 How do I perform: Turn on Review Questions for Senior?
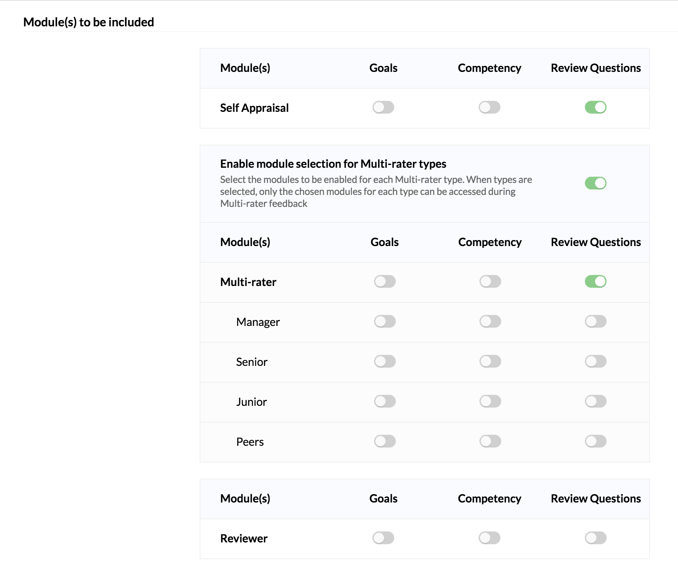[x=596, y=361]
